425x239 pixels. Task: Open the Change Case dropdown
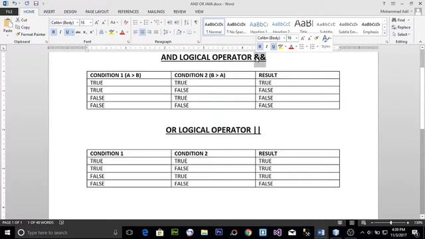[114, 23]
